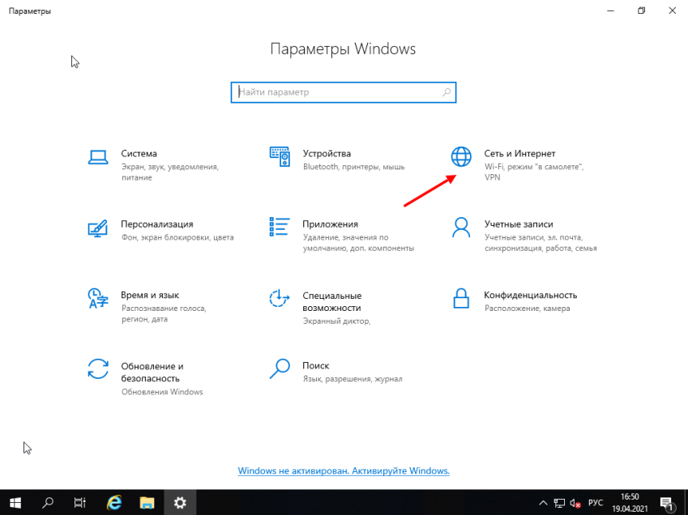Launch Internet Explorer from the taskbar
Screen dimensions: 688x515
[113, 502]
